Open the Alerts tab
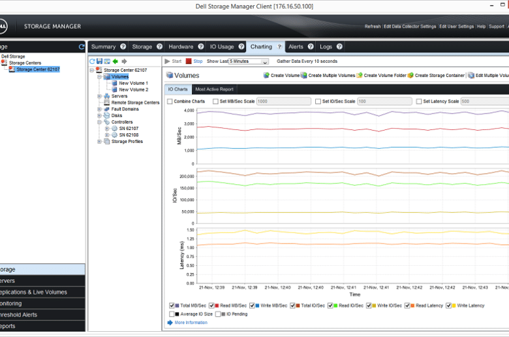 (x=296, y=46)
